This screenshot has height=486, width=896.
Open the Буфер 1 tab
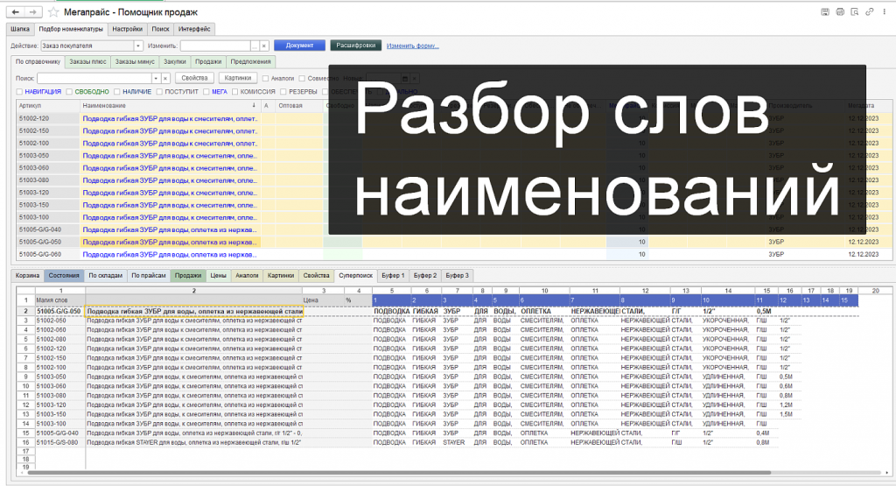[x=393, y=276]
